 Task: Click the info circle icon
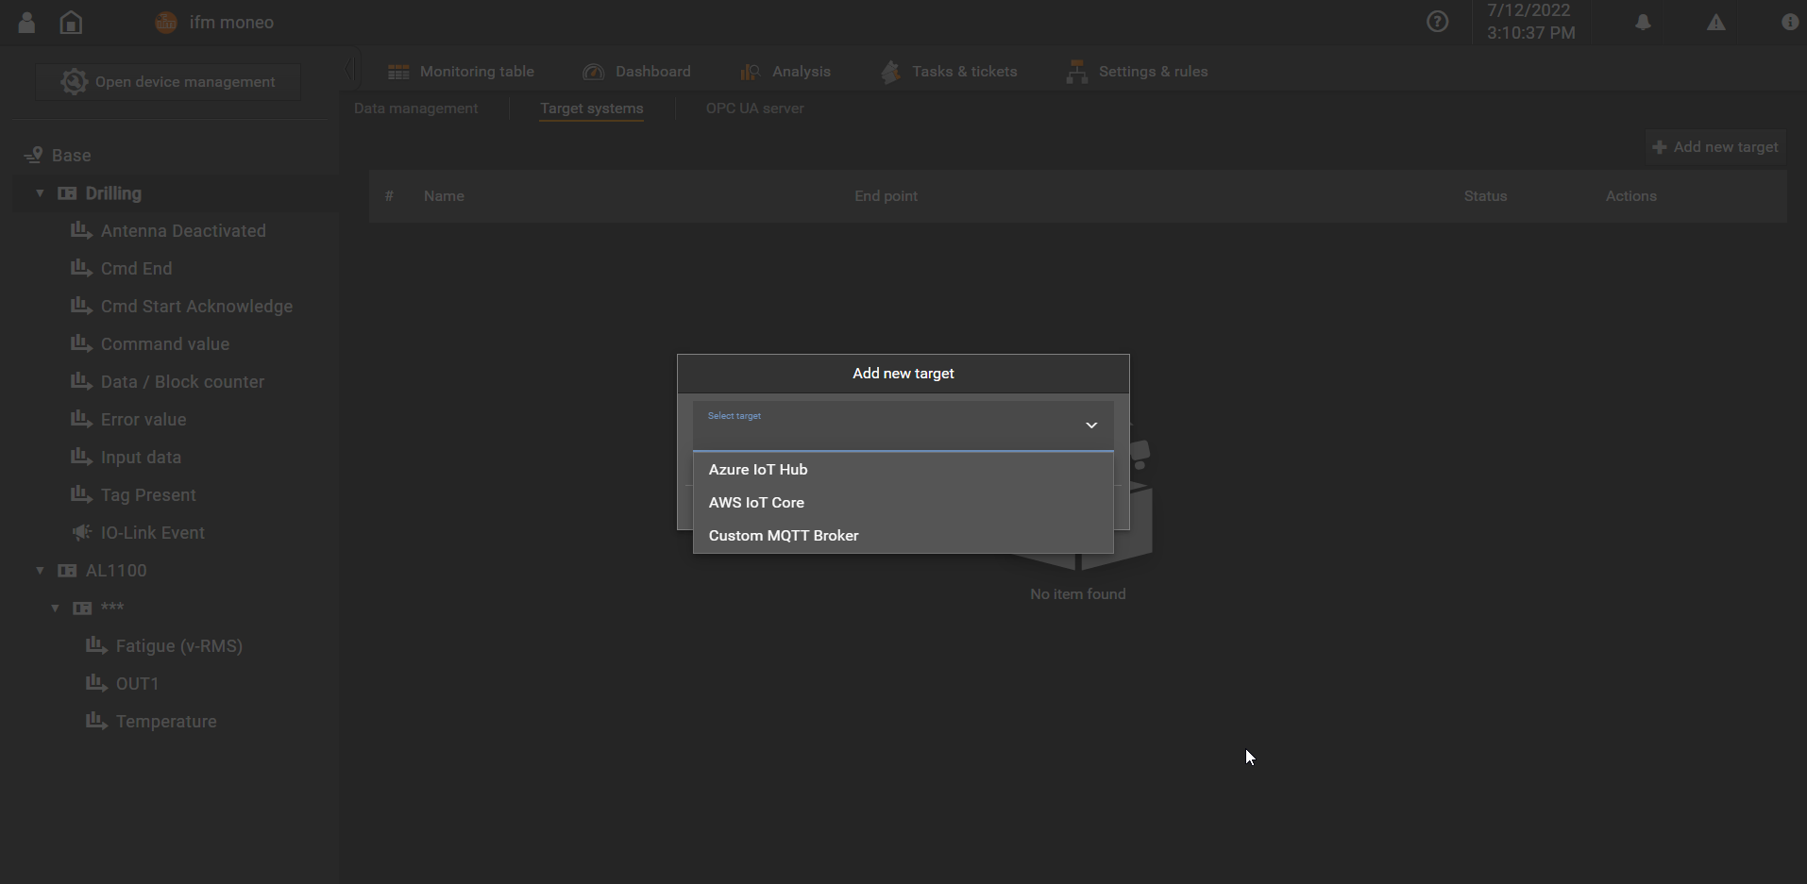click(x=1789, y=23)
